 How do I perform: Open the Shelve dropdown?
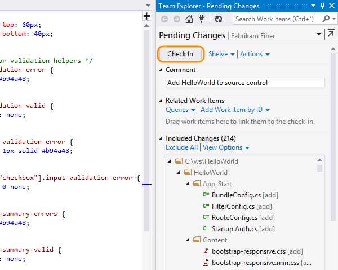(x=221, y=54)
